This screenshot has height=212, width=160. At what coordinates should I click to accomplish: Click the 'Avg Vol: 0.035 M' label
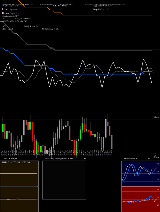pos(102,6)
